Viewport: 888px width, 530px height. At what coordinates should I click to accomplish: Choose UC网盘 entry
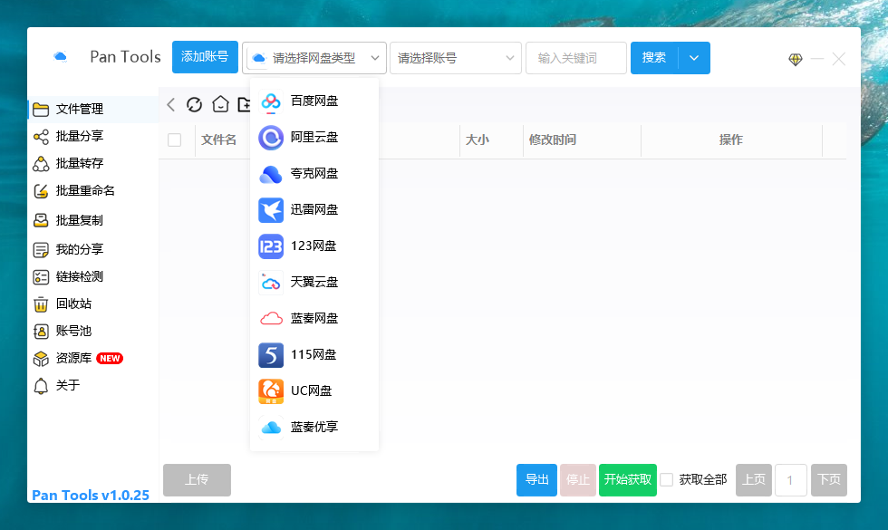click(314, 391)
